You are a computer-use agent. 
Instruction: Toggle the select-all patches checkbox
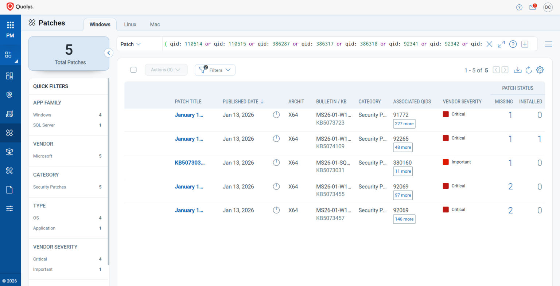tap(133, 70)
